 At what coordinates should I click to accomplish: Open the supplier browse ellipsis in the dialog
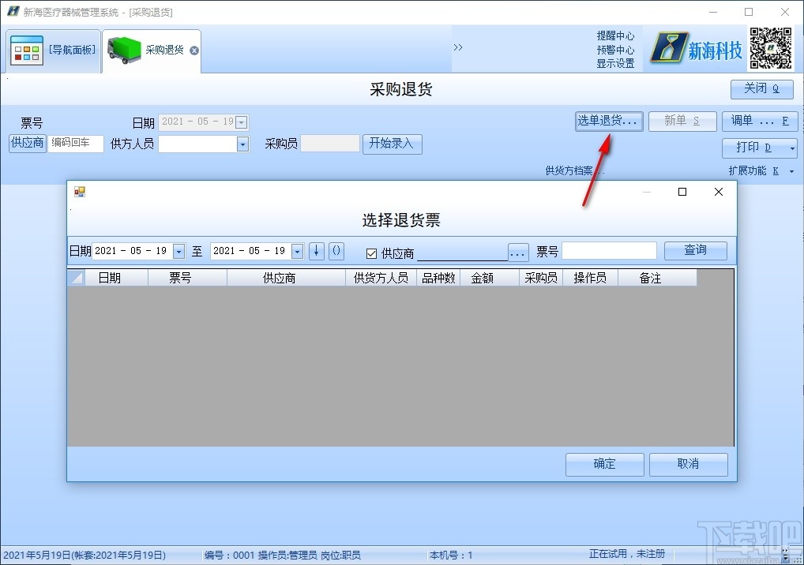[517, 251]
